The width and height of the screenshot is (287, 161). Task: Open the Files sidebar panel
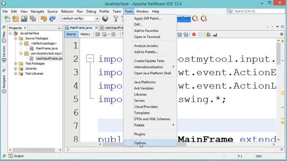tap(4, 37)
